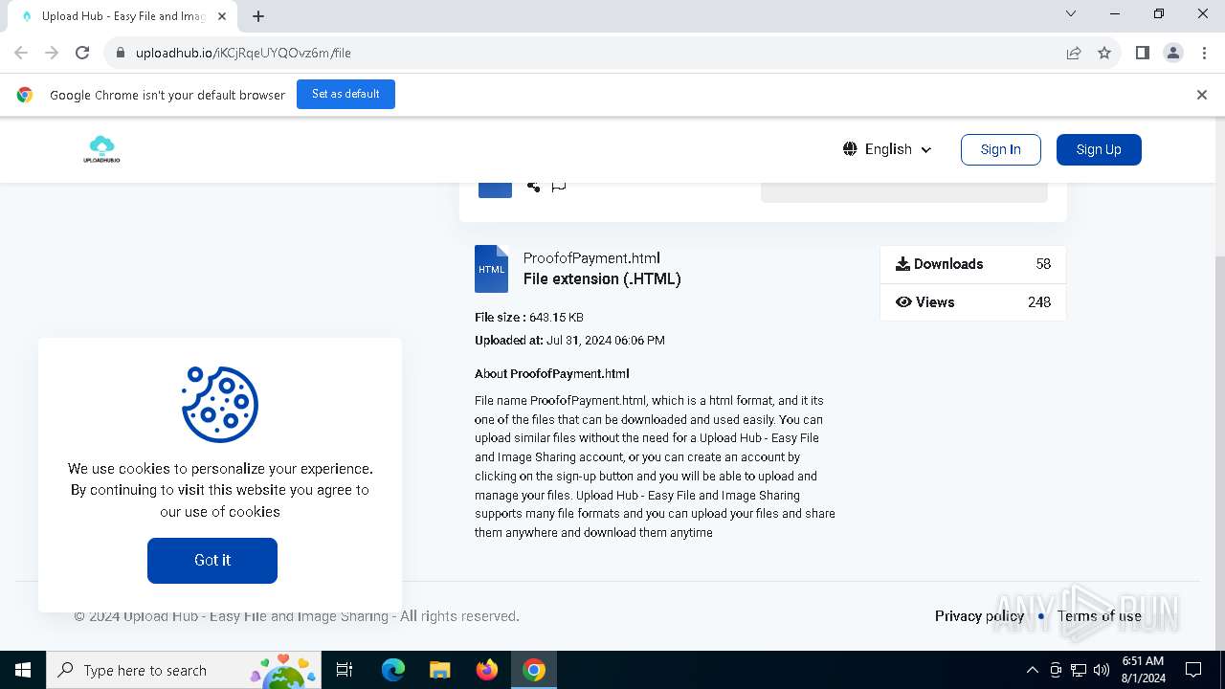Close the Upload Hub tab
The height and width of the screenshot is (689, 1225).
[x=222, y=16]
